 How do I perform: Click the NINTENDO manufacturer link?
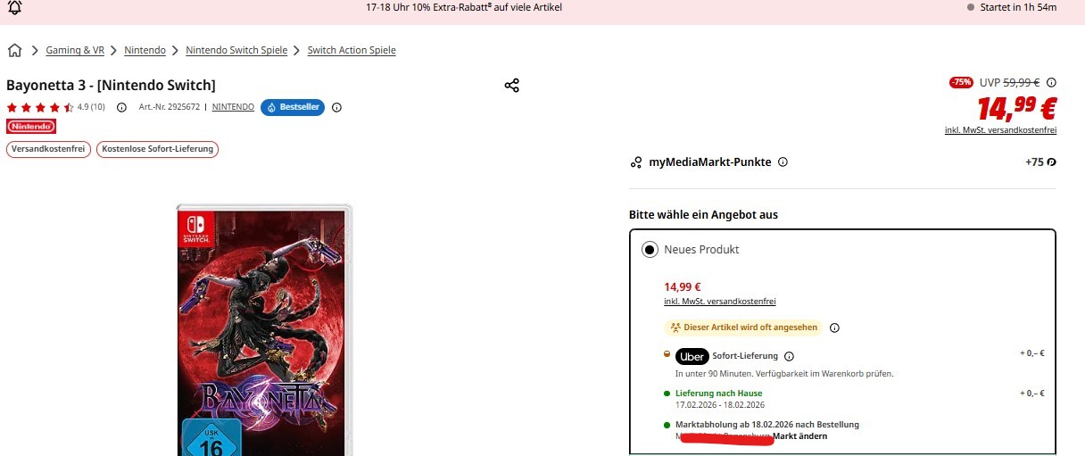click(233, 107)
